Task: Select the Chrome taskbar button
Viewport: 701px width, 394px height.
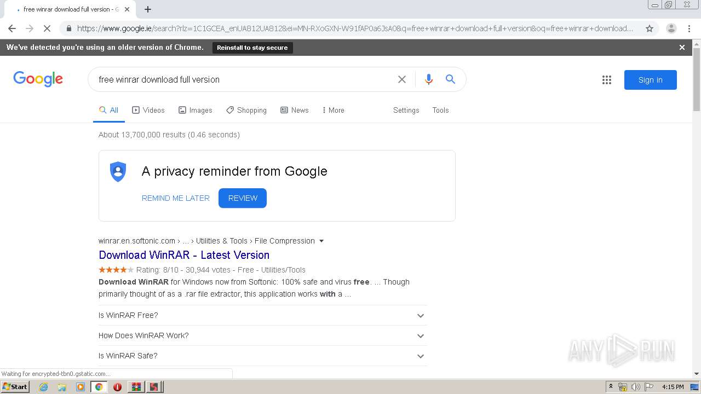Action: pos(99,387)
